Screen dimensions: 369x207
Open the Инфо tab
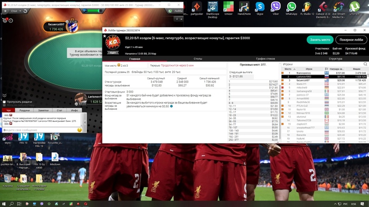tap(74, 110)
